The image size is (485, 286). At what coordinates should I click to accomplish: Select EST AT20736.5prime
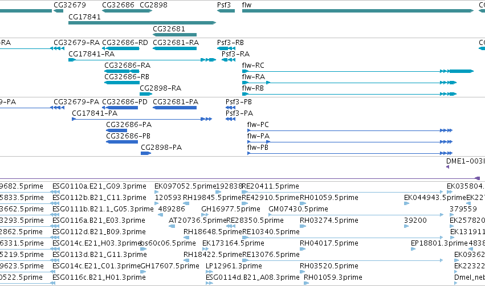point(198,220)
